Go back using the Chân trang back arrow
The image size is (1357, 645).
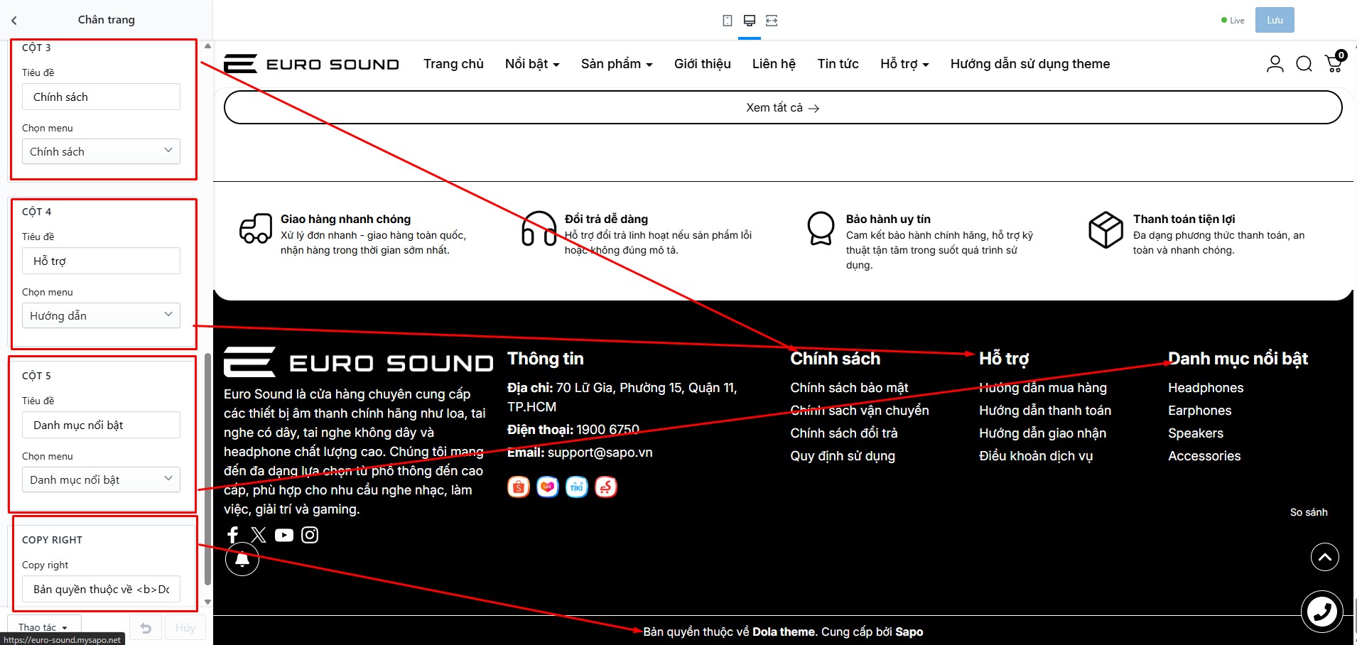tap(14, 21)
